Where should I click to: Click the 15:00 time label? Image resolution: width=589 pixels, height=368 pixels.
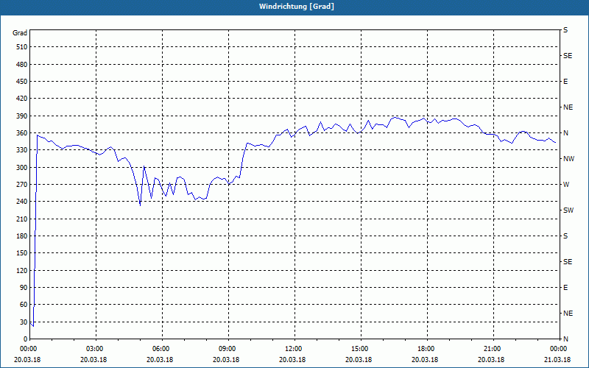361,349
